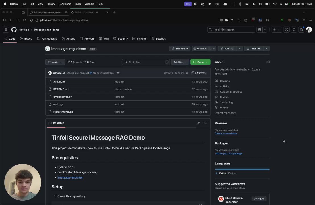Expand Copilot dropdown arrow in header
This screenshot has height=205, width=315.
click(x=265, y=30)
